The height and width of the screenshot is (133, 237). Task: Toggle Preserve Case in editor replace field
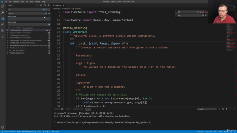pyautogui.click(x=203, y=15)
